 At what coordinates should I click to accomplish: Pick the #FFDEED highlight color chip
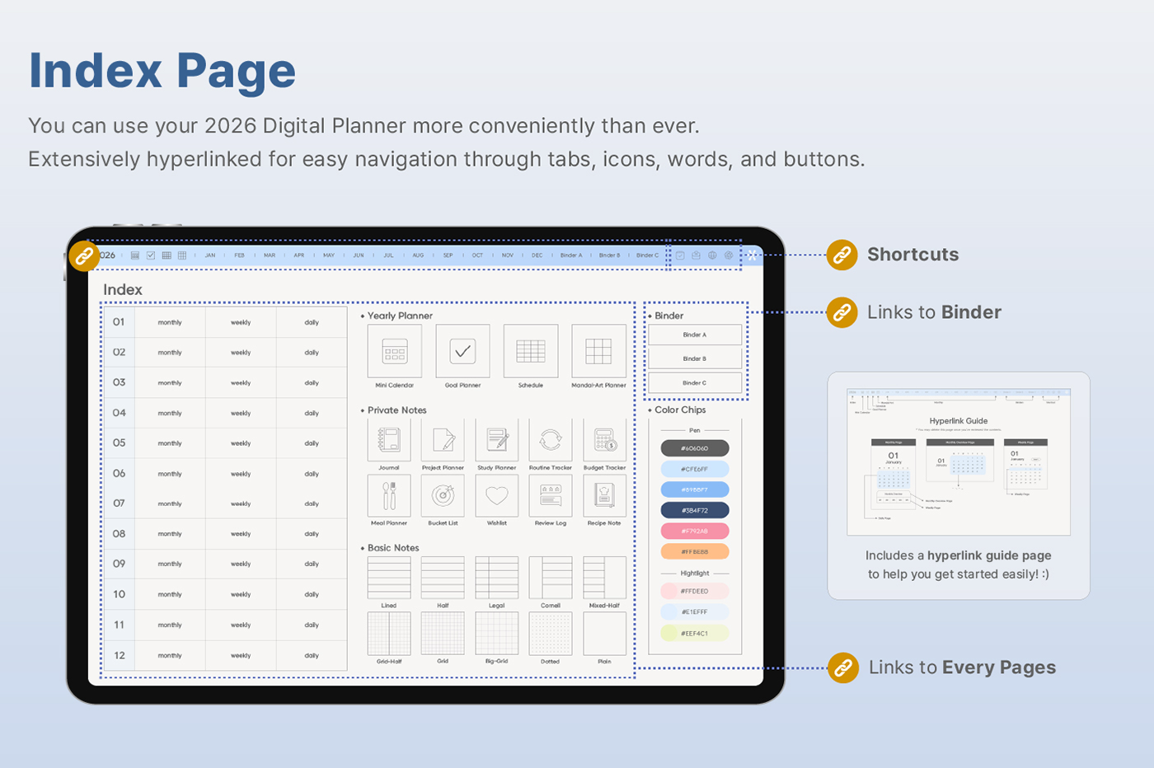tap(695, 591)
